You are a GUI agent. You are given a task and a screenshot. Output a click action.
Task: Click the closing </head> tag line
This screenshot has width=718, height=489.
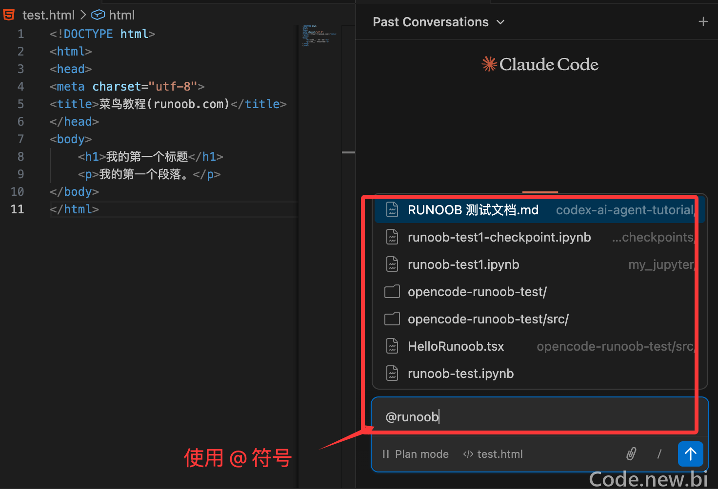74,122
